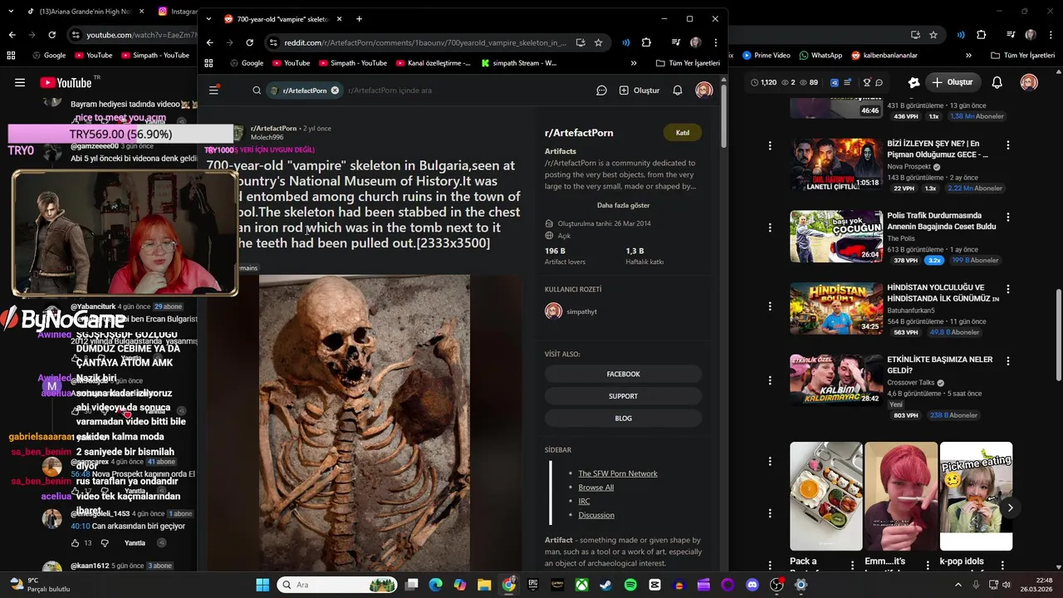Open YouTube guide hamburger menu

click(x=20, y=82)
